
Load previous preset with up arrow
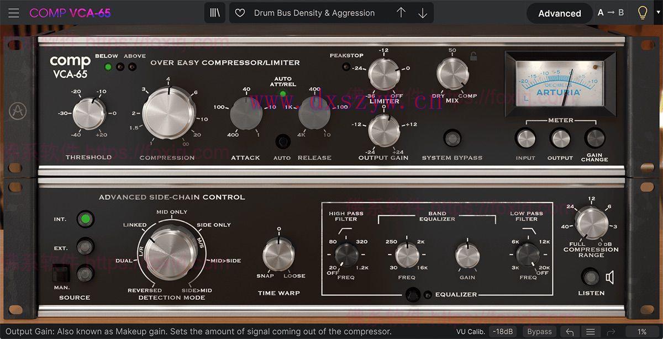[401, 13]
